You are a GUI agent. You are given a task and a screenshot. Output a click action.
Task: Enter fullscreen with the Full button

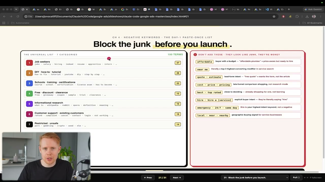(296, 177)
